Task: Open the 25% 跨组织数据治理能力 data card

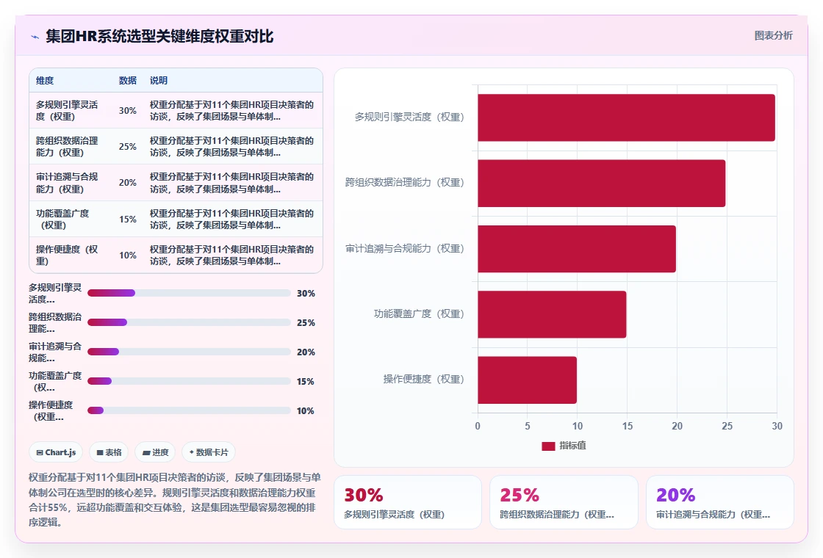Action: (564, 502)
